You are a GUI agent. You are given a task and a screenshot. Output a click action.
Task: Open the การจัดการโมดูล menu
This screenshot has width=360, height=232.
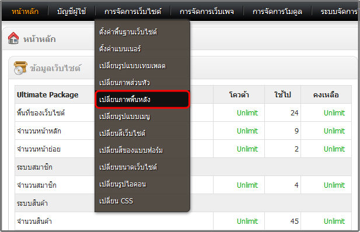277,12
